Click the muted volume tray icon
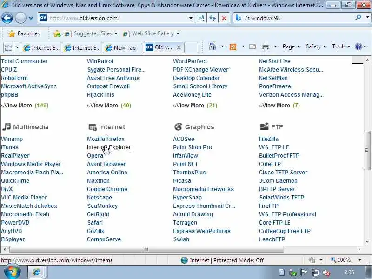Image resolution: width=372 pixels, height=279 pixels. click(326, 273)
